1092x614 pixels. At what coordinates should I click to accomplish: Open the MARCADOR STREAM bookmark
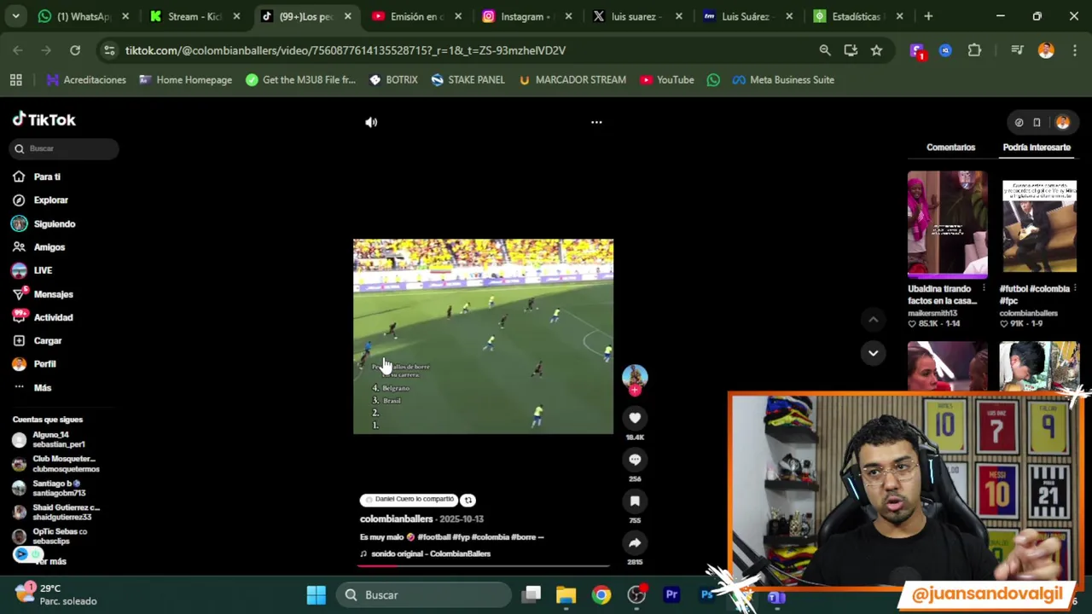pos(572,79)
